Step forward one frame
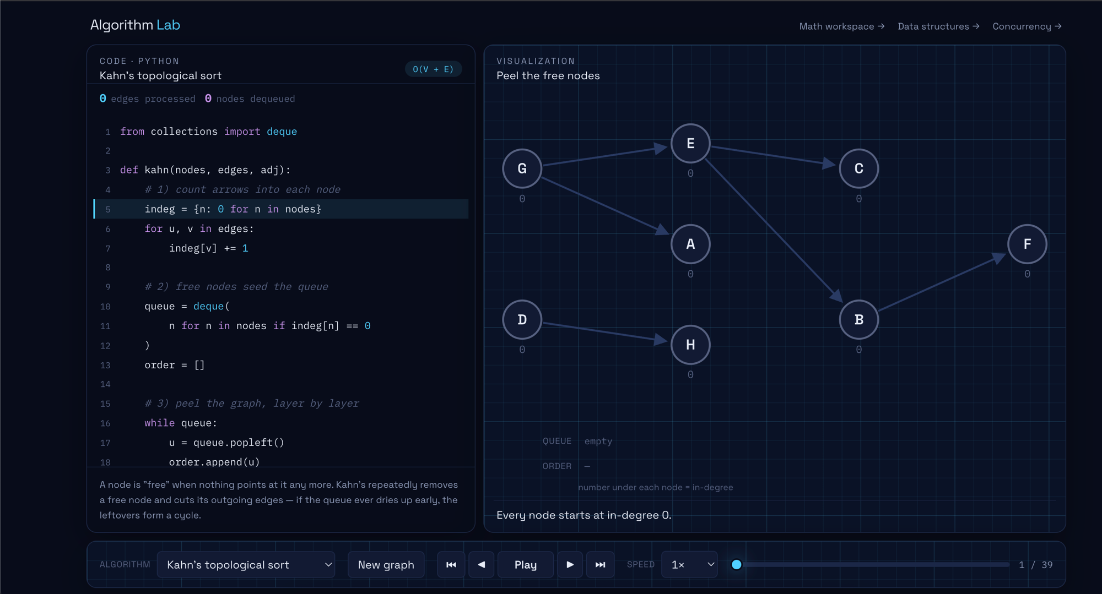Screen dimensions: 1102x594 [570, 564]
